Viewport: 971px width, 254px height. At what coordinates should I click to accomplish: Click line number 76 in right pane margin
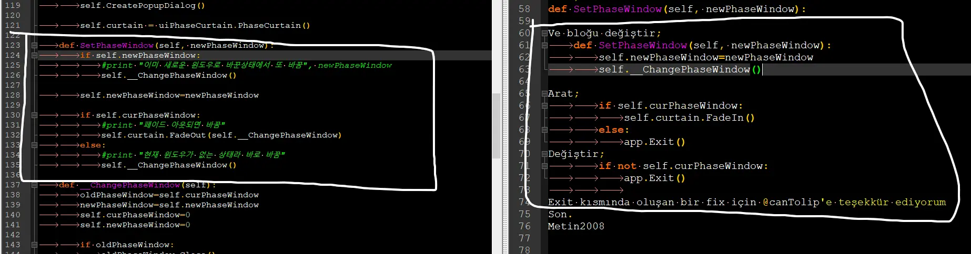(524, 226)
